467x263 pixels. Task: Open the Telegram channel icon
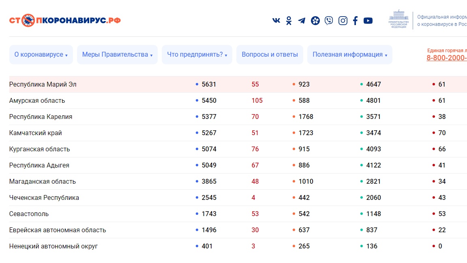coord(302,21)
